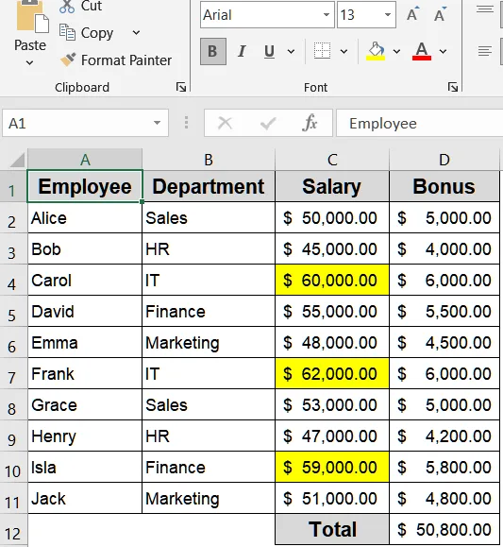Select column B header
Image resolution: width=503 pixels, height=547 pixels.
(209, 160)
